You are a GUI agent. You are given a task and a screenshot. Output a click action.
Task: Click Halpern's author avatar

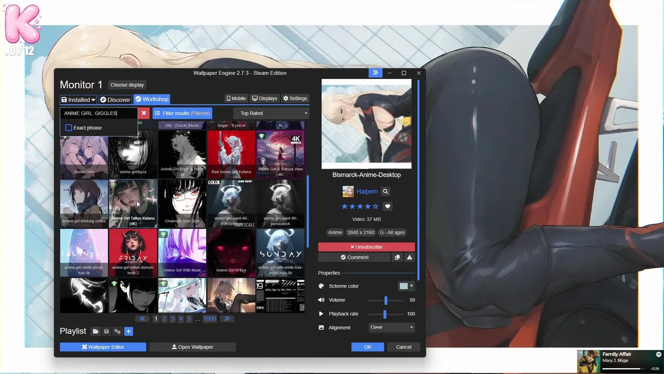point(348,192)
